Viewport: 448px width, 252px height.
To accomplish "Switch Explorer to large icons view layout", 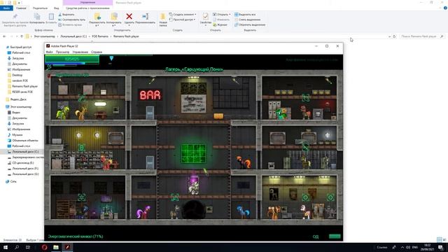I will point(444,239).
